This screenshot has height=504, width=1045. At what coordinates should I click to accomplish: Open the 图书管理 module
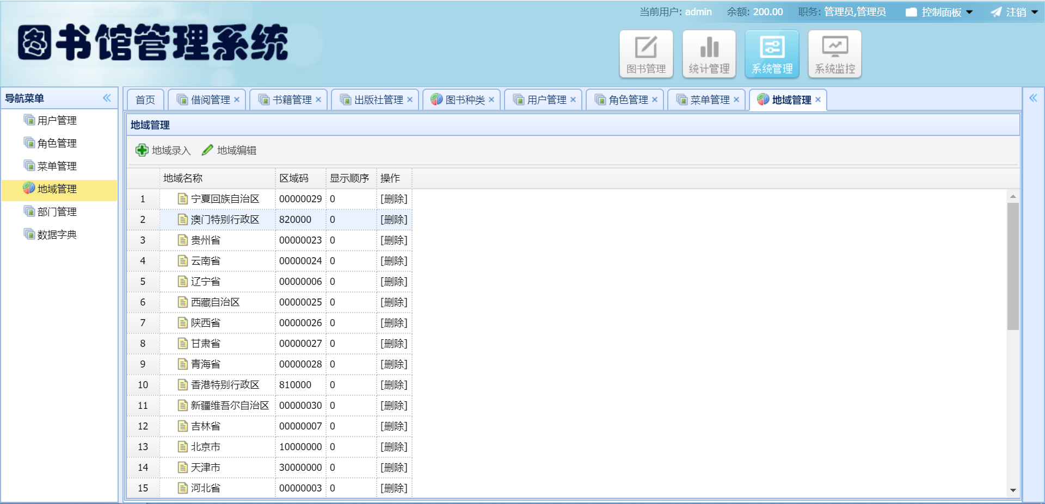pyautogui.click(x=646, y=53)
